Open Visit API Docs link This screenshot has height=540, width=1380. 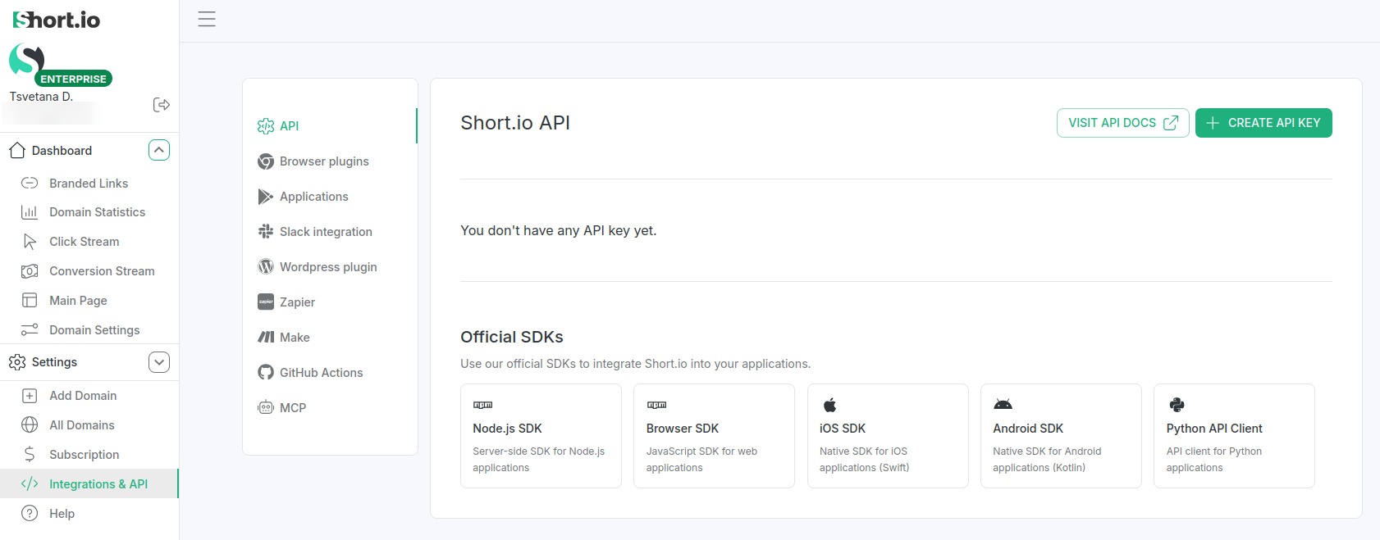click(x=1122, y=123)
